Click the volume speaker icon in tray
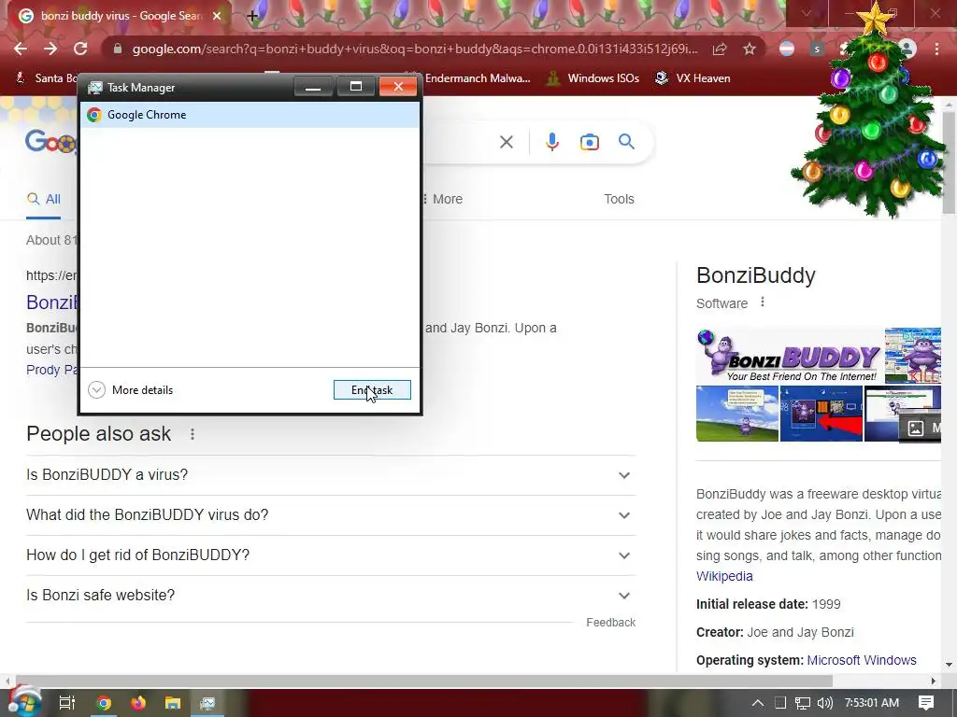 click(824, 703)
